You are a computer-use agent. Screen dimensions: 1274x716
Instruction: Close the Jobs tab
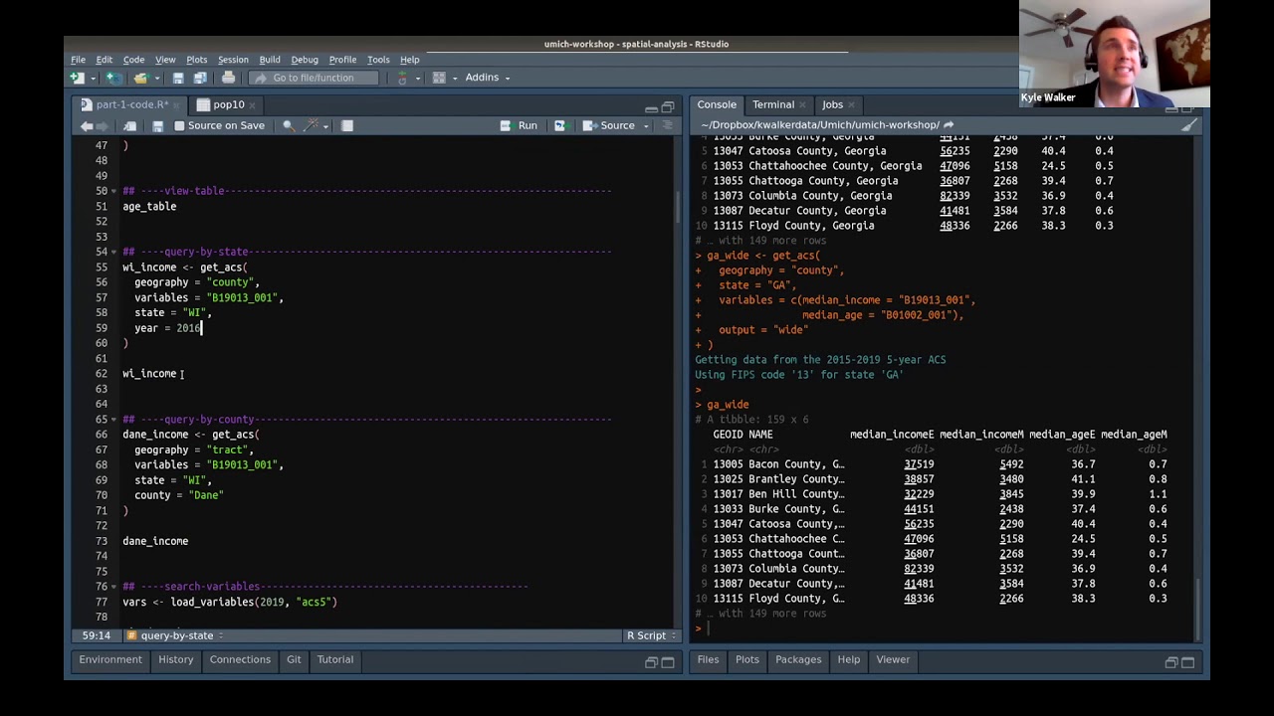pyautogui.click(x=852, y=105)
